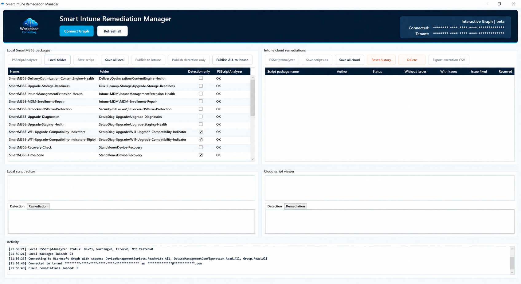Toggle Detection only for Upgrade-Staging-Health

point(201,124)
